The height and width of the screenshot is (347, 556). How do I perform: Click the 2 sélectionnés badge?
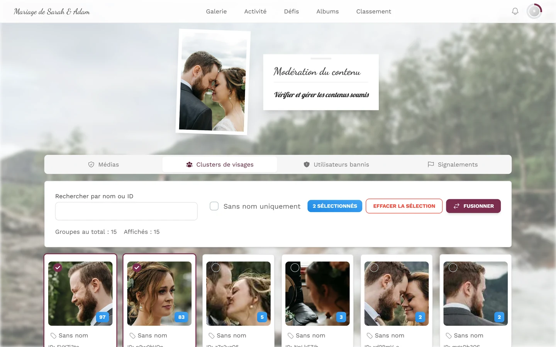point(335,206)
